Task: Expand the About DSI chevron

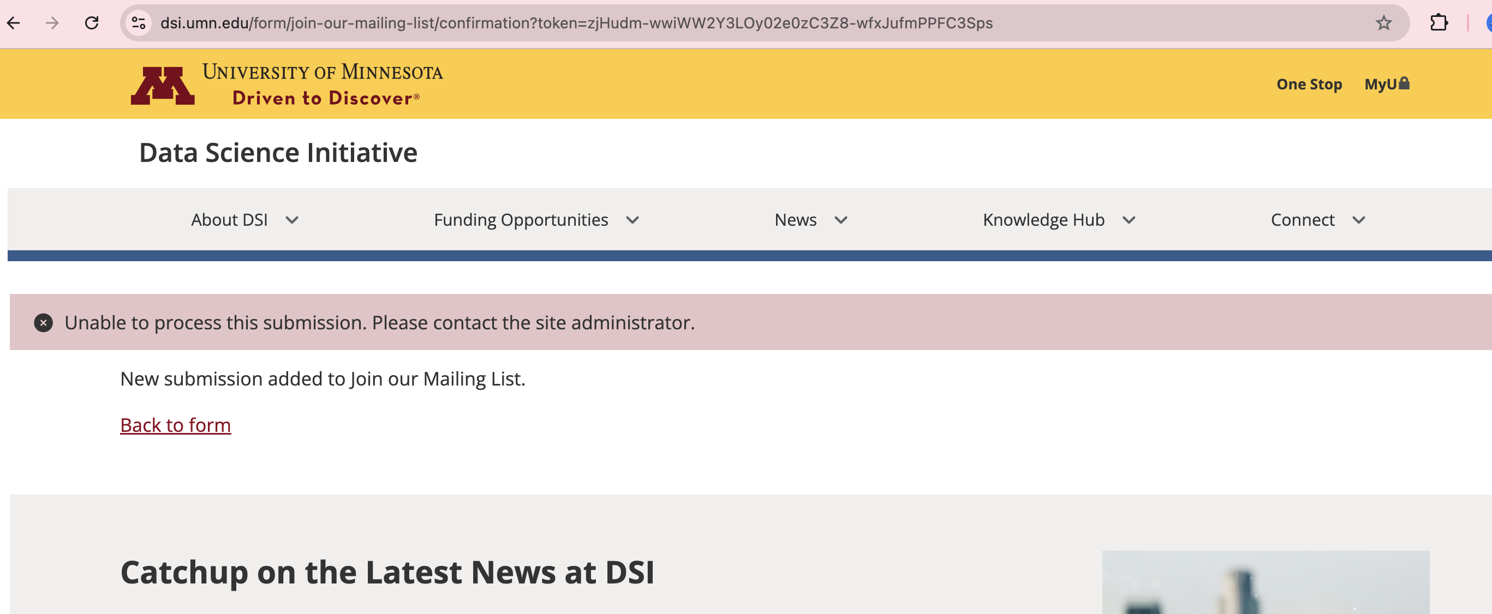Action: tap(292, 220)
